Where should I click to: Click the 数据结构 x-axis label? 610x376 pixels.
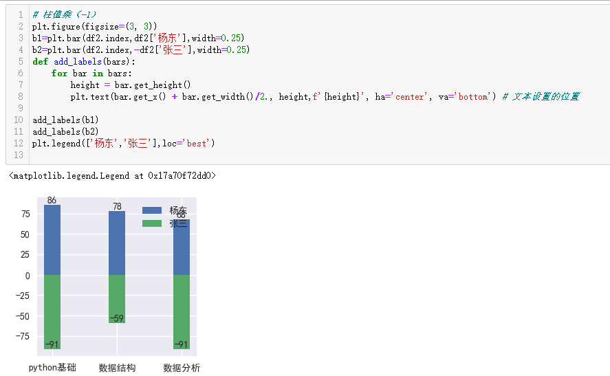[117, 368]
